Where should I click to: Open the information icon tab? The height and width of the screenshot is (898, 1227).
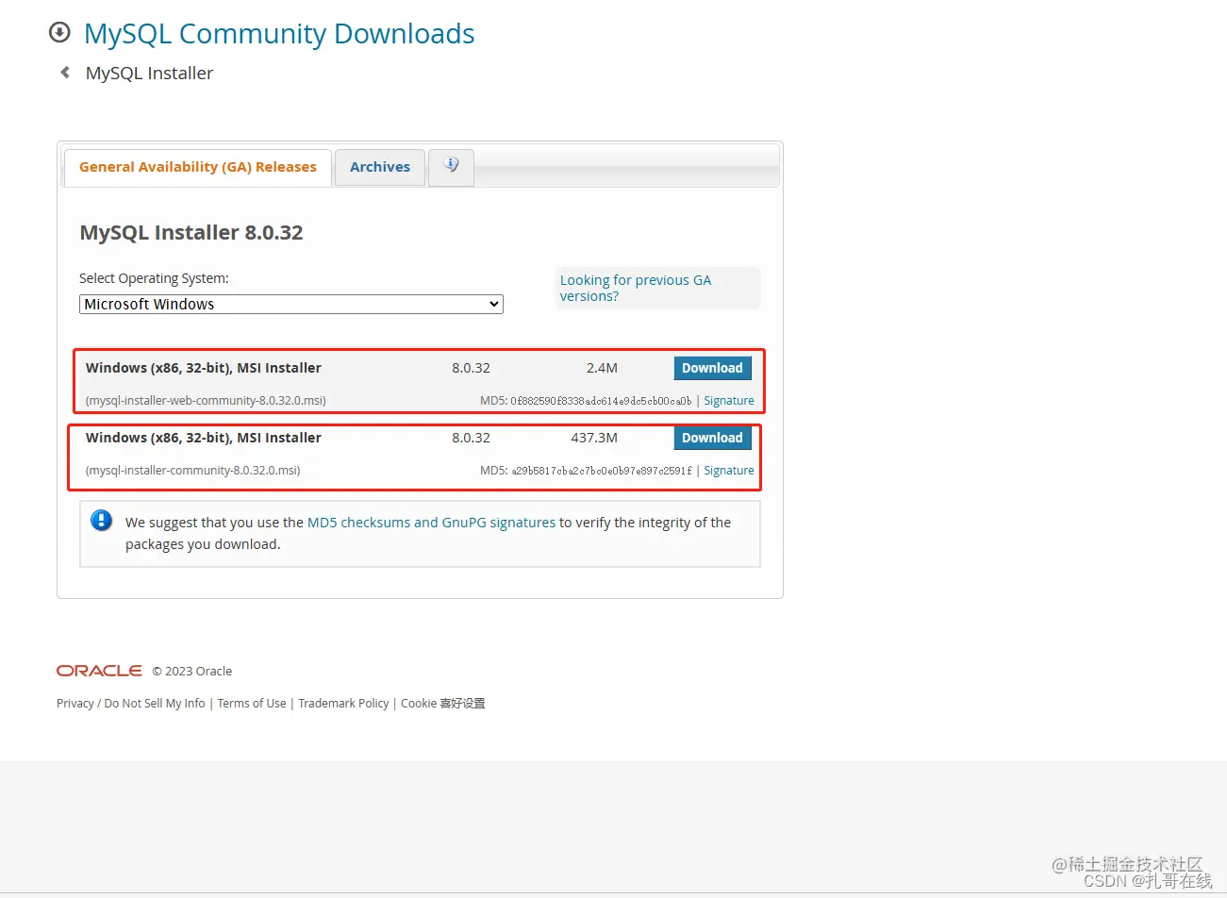click(x=451, y=166)
